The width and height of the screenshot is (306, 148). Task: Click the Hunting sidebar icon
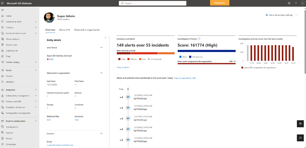(2, 28)
